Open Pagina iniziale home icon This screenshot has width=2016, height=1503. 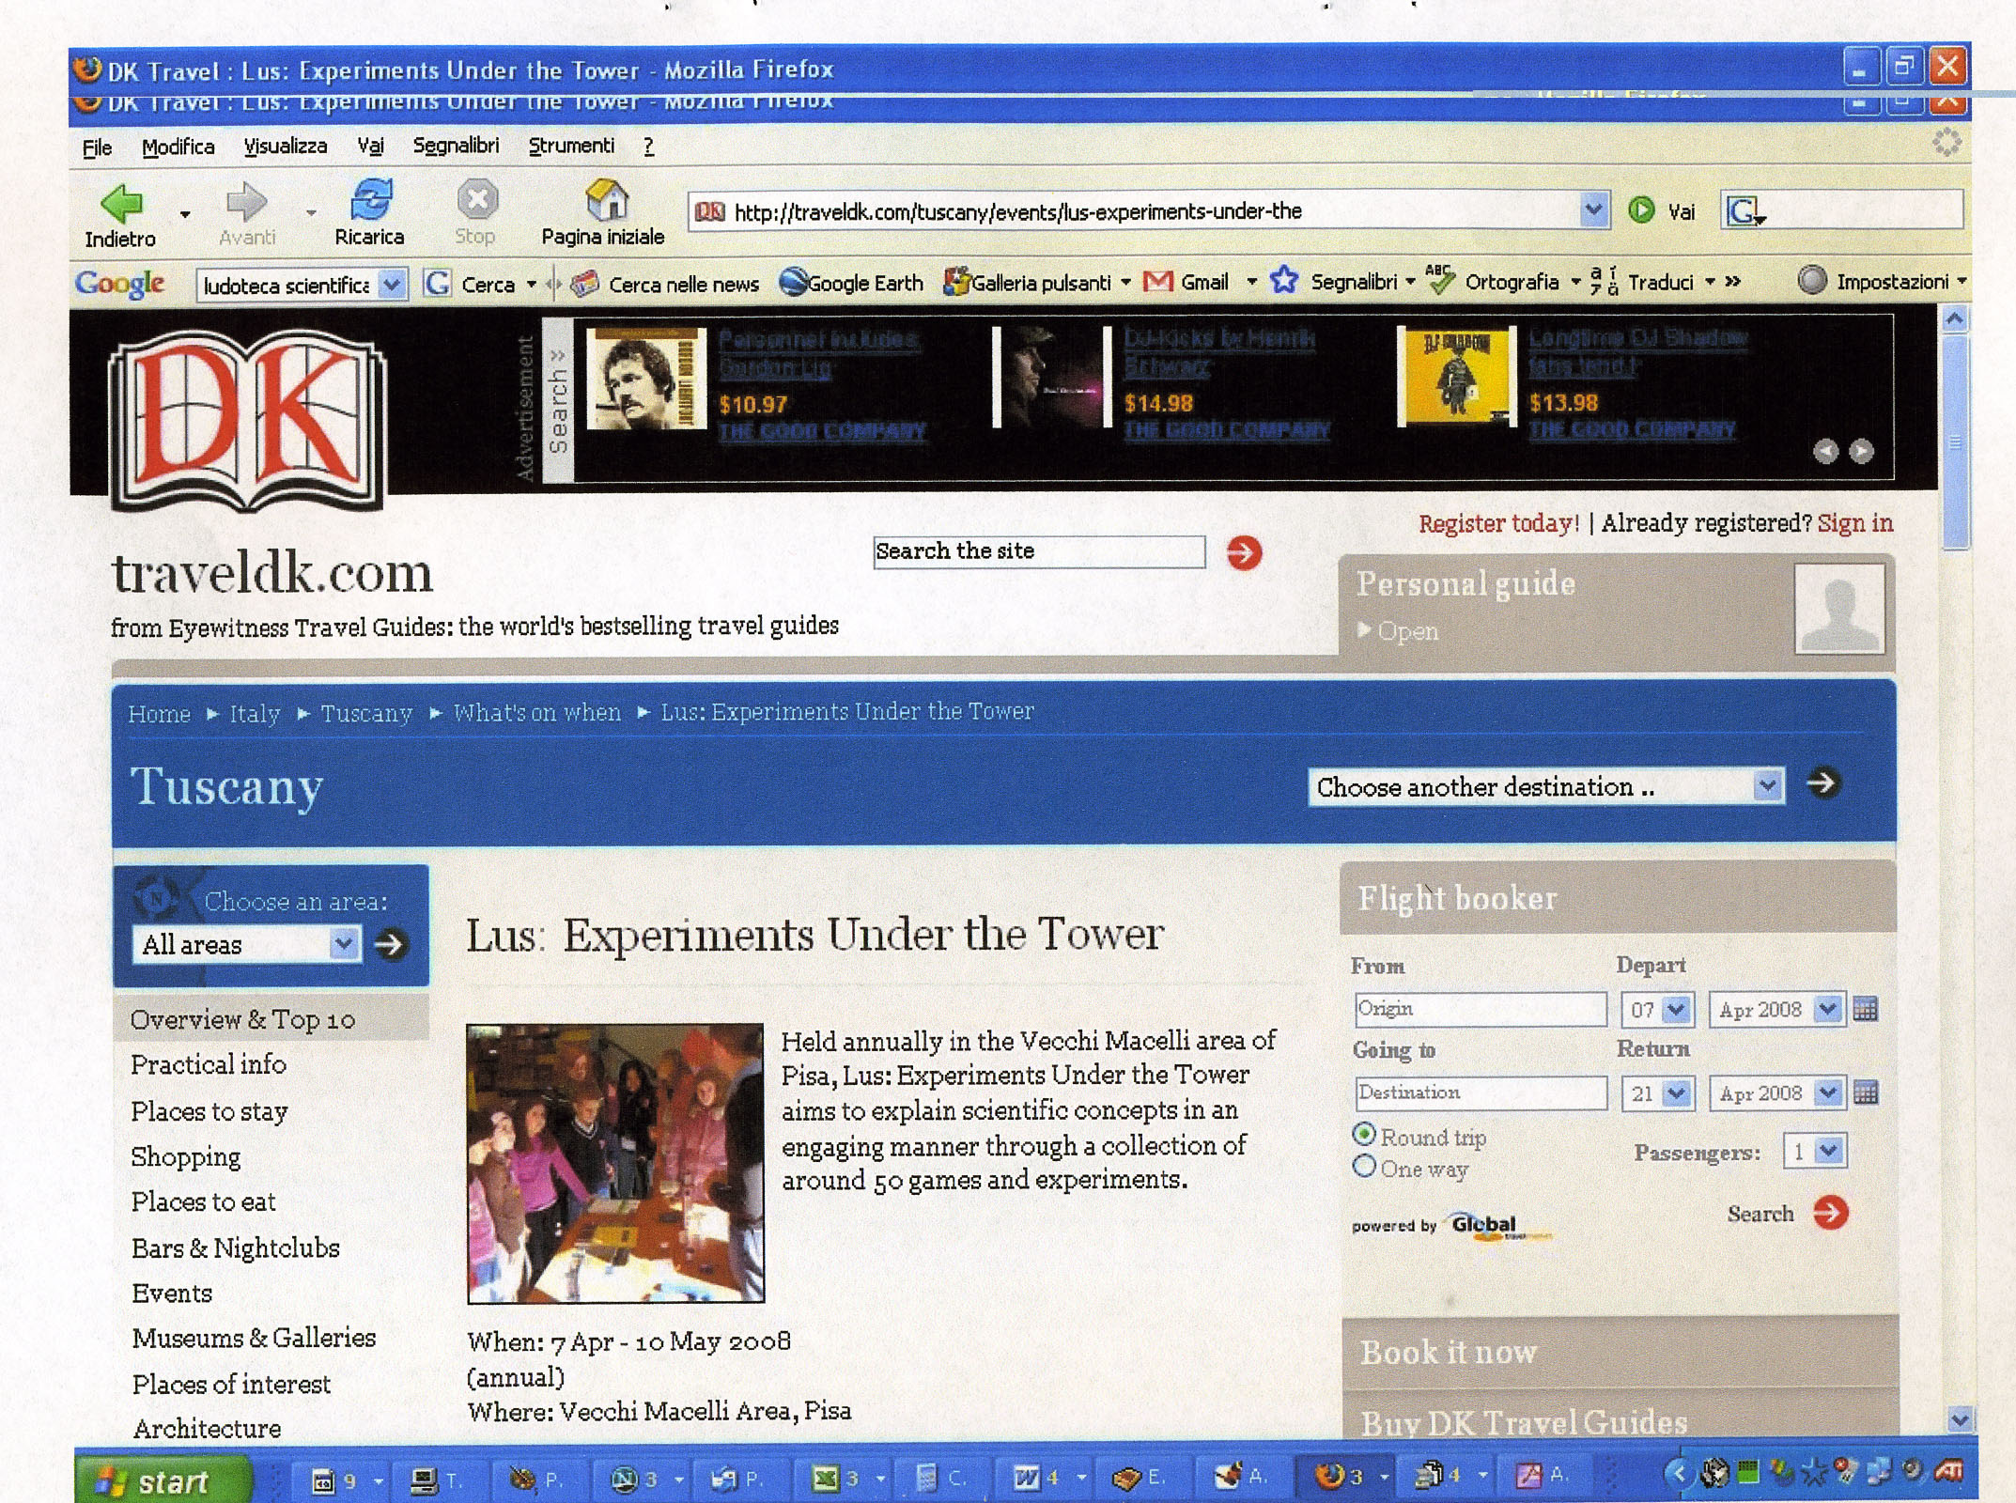(x=606, y=199)
